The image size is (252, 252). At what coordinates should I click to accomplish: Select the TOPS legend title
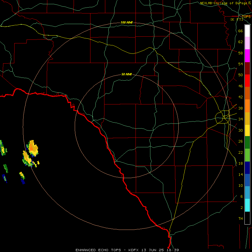[246, 17]
